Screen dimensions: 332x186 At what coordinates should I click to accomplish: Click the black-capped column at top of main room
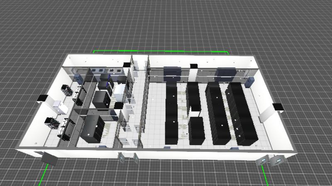point(193,66)
